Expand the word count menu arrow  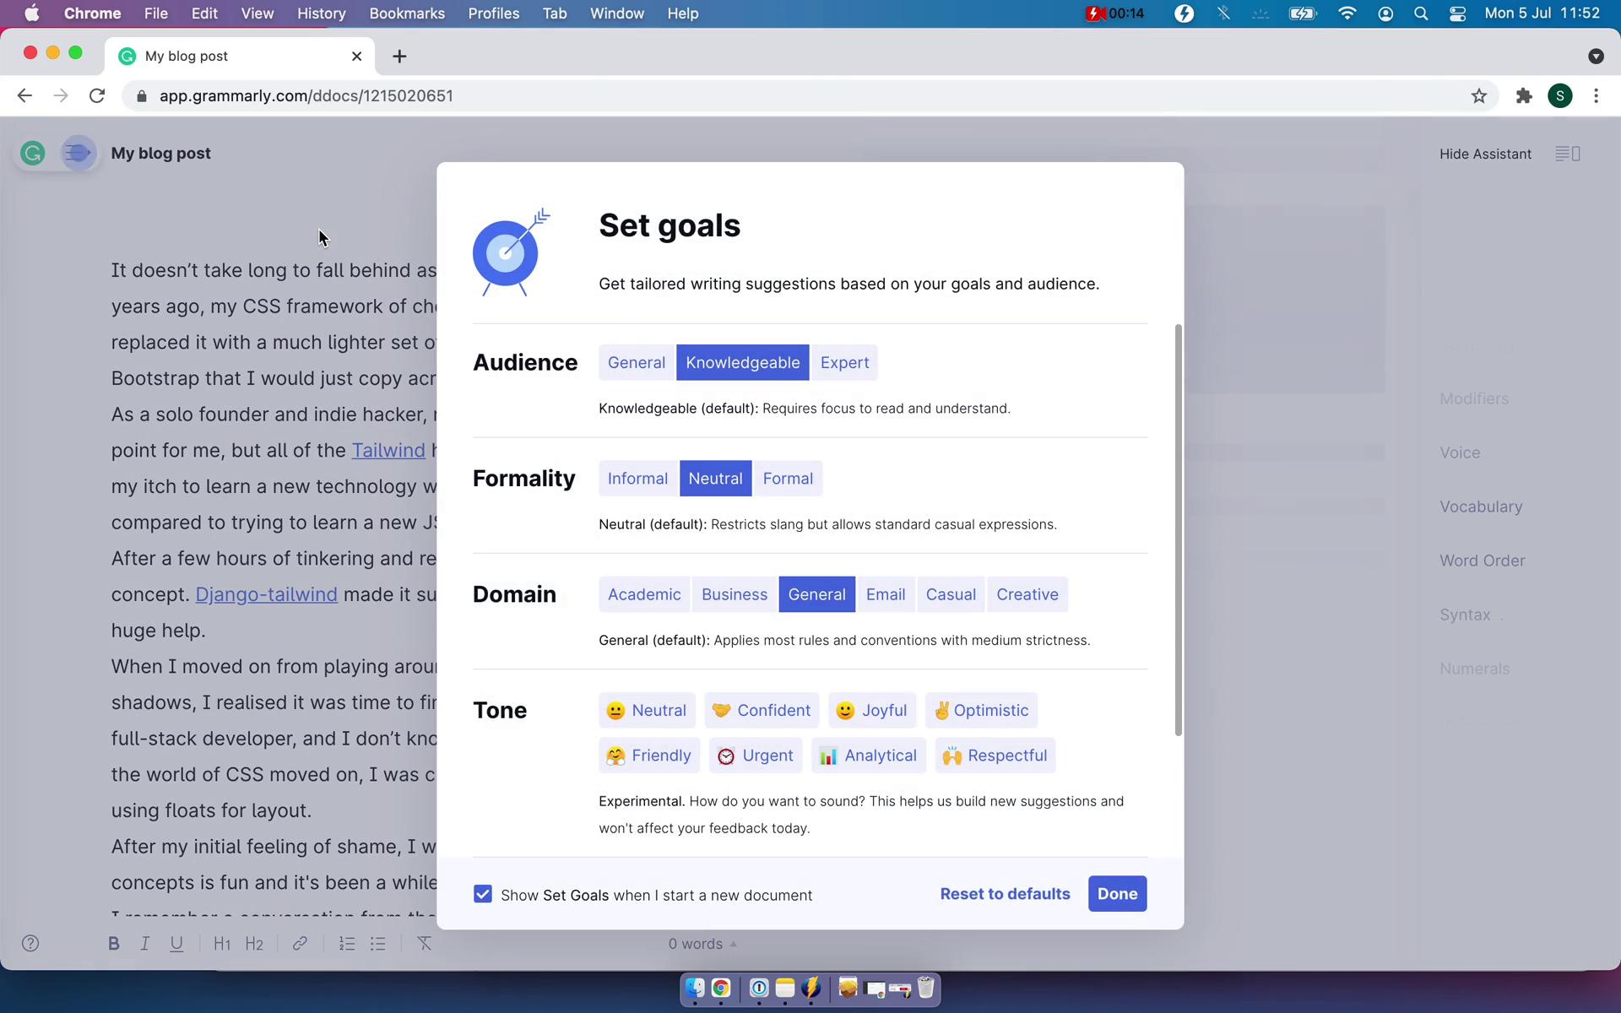click(x=733, y=944)
